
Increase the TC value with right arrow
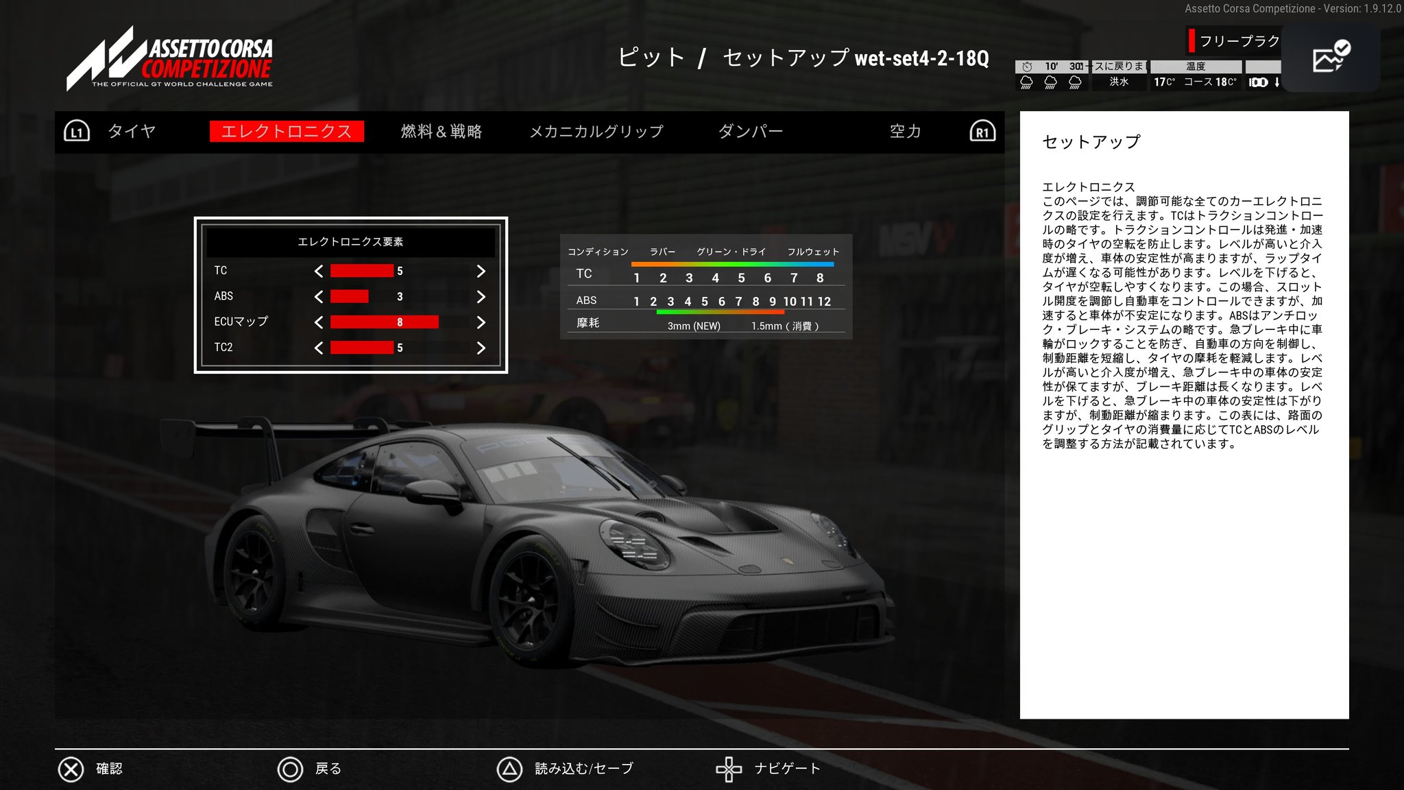click(481, 271)
